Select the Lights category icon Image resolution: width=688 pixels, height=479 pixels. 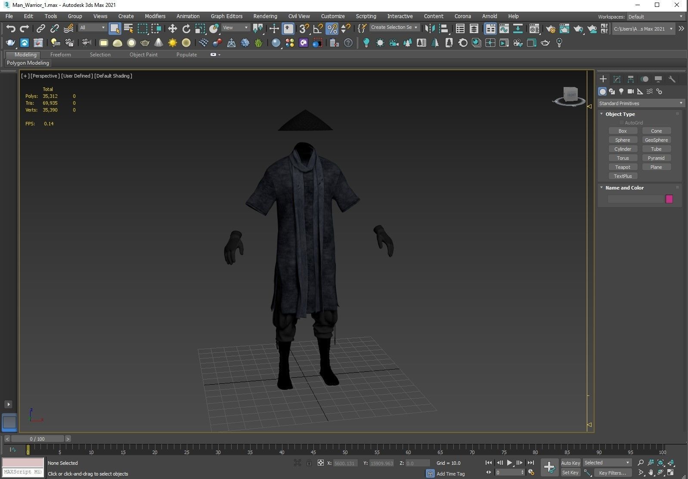coord(621,91)
